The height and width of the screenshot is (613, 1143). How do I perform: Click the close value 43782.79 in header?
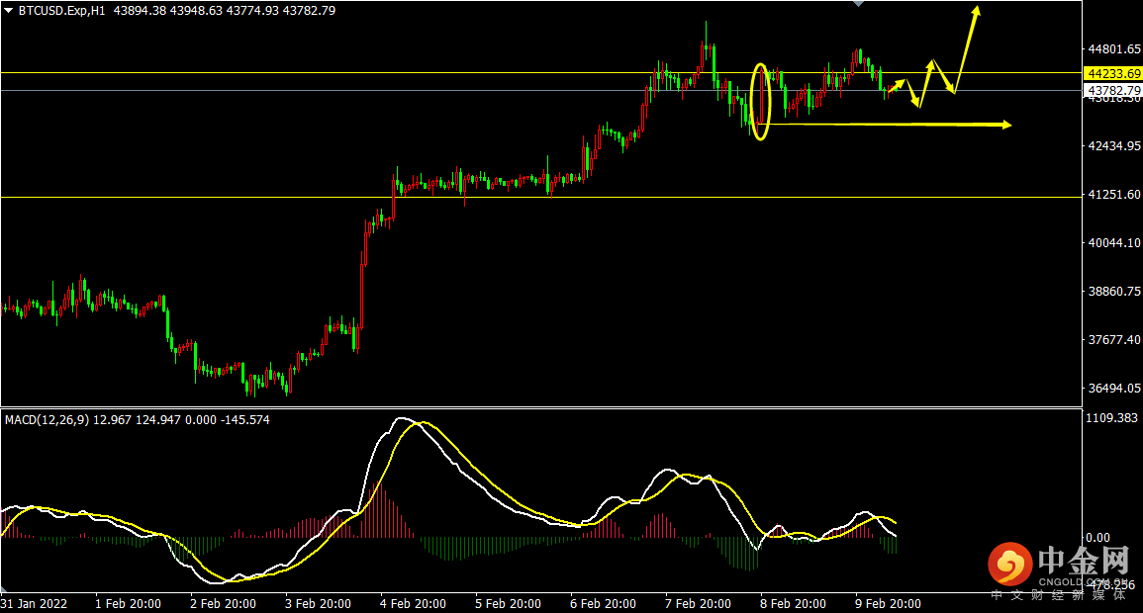point(309,11)
